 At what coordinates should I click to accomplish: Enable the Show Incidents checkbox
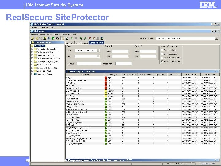pyautogui.click(x=162, y=50)
